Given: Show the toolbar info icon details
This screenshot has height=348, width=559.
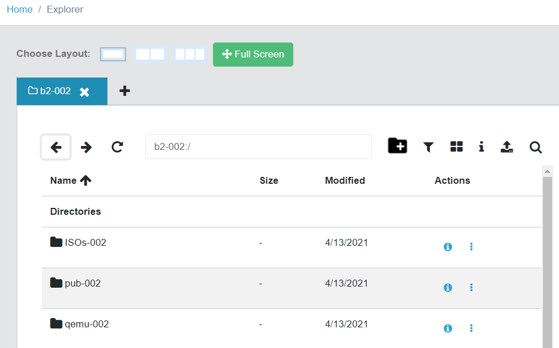Looking at the screenshot, I should click(x=482, y=146).
